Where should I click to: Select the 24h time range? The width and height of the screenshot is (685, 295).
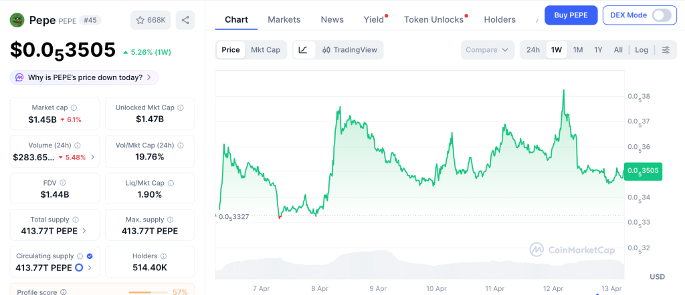pos(533,49)
